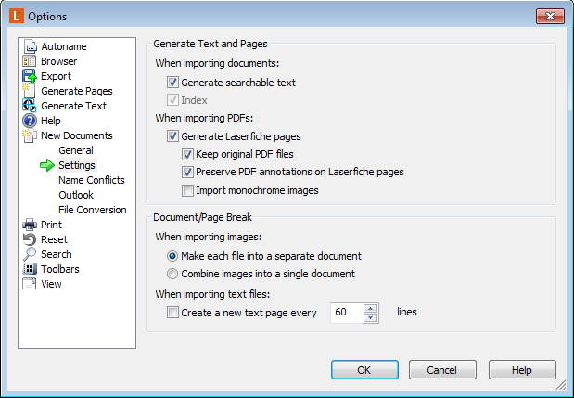Decrease the lines value with the down arrow
This screenshot has width=574, height=398.
coord(371,317)
